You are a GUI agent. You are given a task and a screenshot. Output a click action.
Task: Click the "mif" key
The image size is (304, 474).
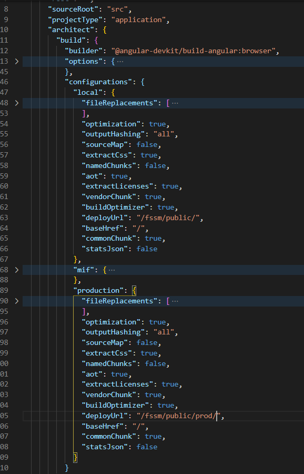click(84, 270)
